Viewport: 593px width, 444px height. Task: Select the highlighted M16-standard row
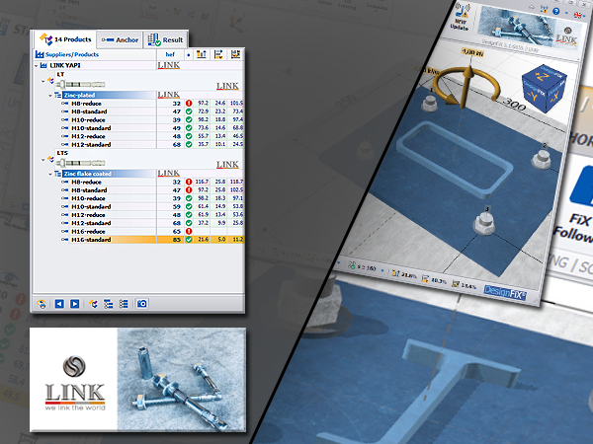(152, 240)
